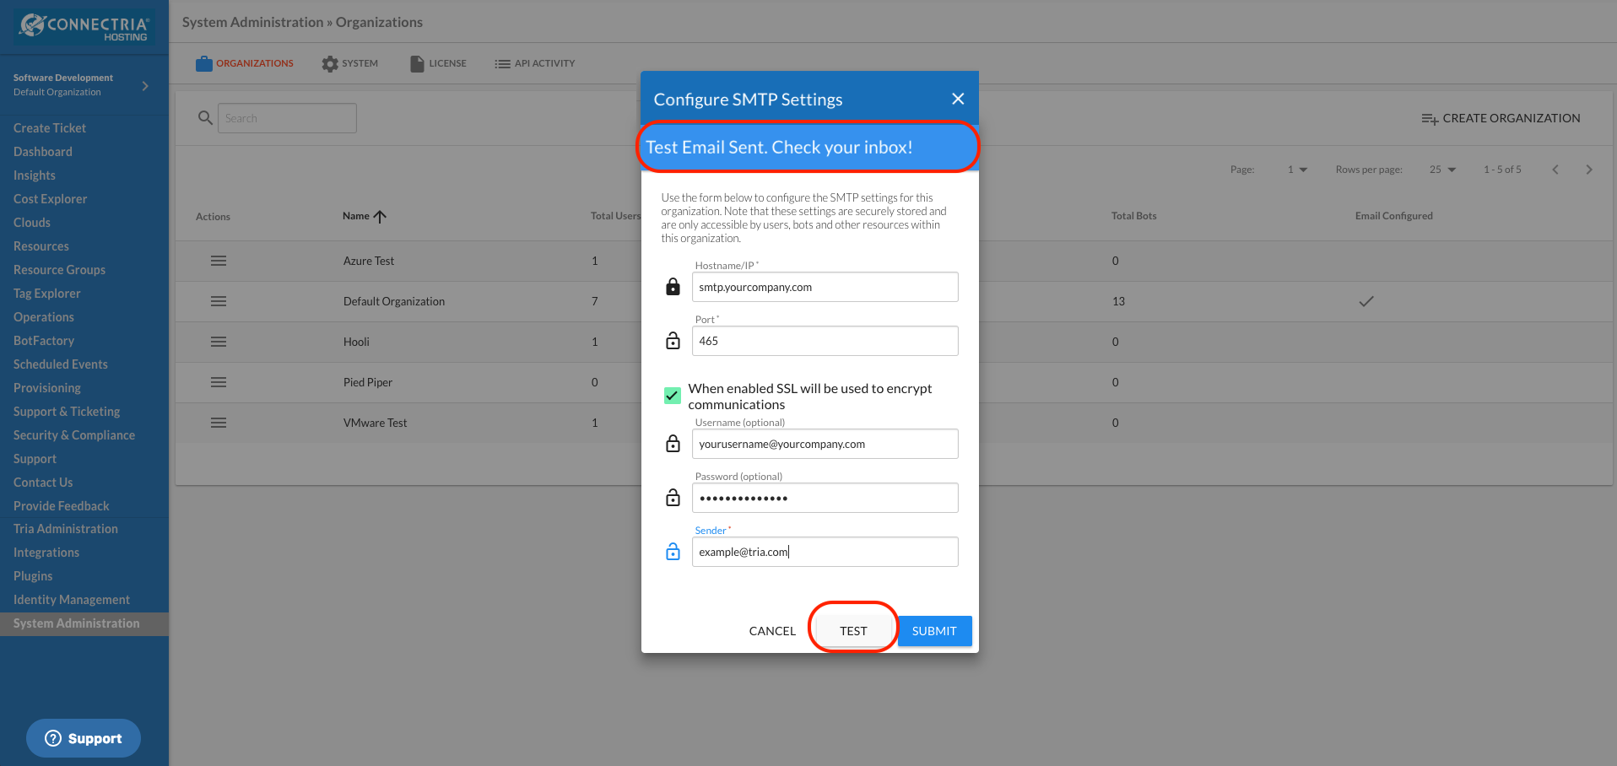The width and height of the screenshot is (1617, 766).
Task: Uncheck the SSL encryption checkbox
Action: pyautogui.click(x=673, y=396)
